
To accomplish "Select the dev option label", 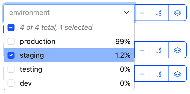I will tap(26, 83).
